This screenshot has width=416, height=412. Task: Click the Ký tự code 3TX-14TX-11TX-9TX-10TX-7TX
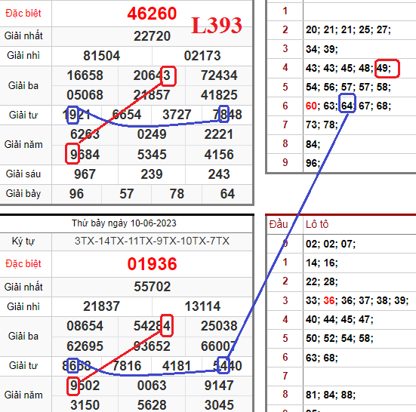click(152, 241)
